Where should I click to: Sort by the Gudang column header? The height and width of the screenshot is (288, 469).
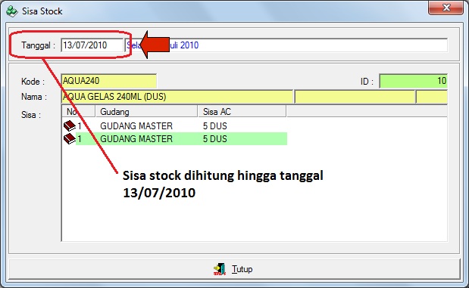(146, 112)
